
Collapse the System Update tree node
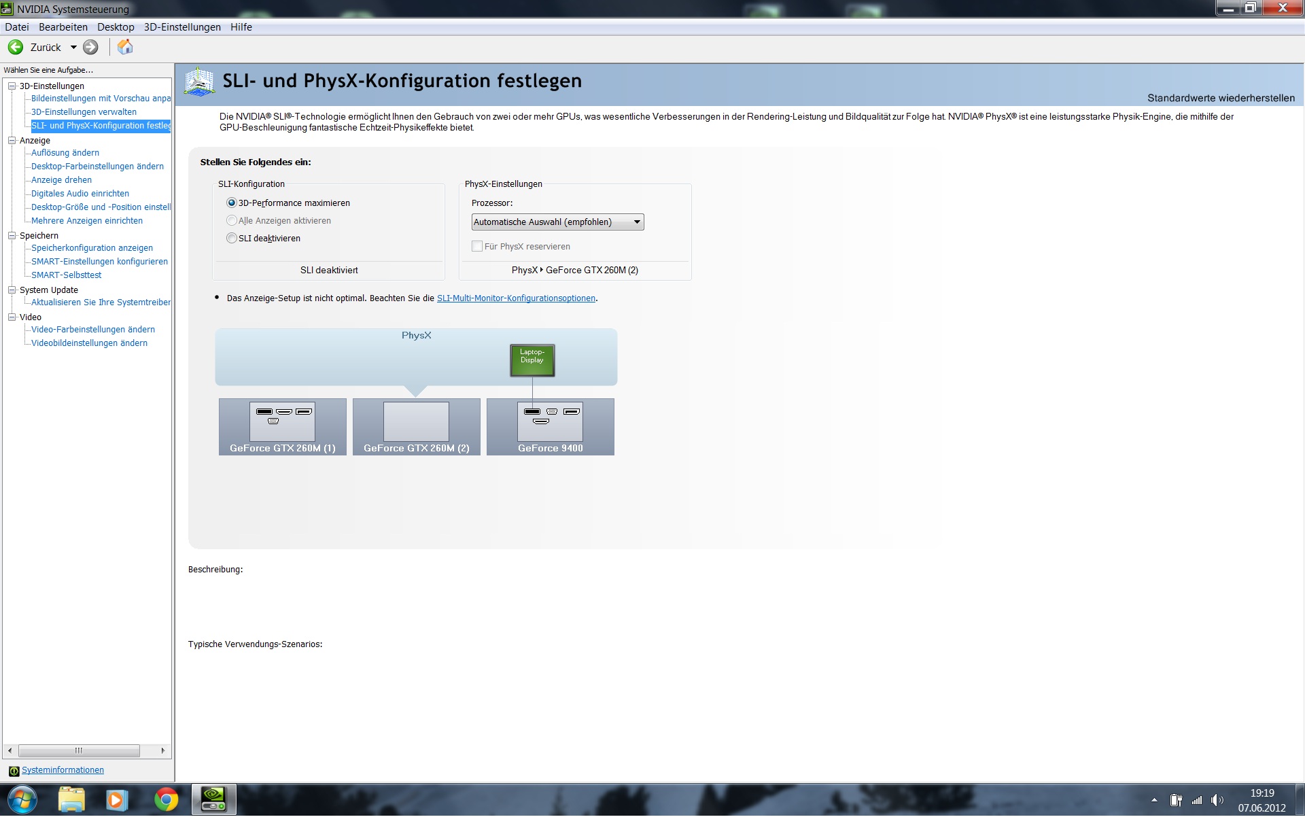(12, 290)
